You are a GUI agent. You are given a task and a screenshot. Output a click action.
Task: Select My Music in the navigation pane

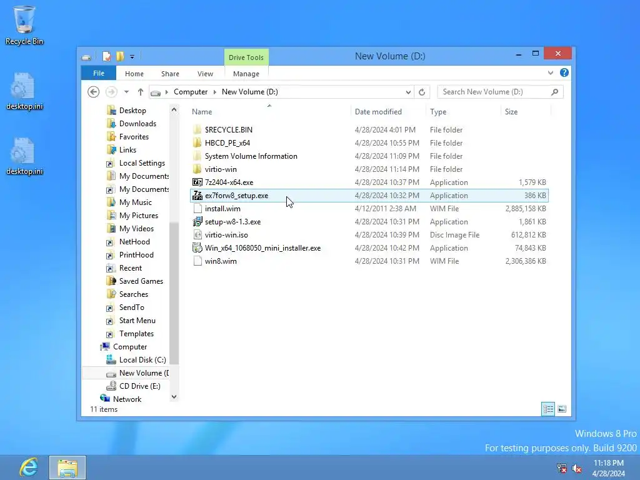(136, 202)
